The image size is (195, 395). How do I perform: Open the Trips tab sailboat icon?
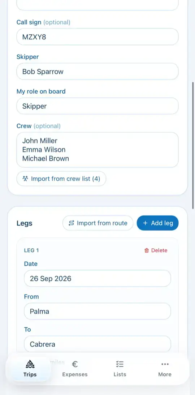30,364
